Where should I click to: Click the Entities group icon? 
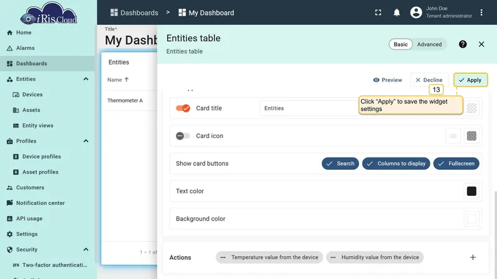10,79
